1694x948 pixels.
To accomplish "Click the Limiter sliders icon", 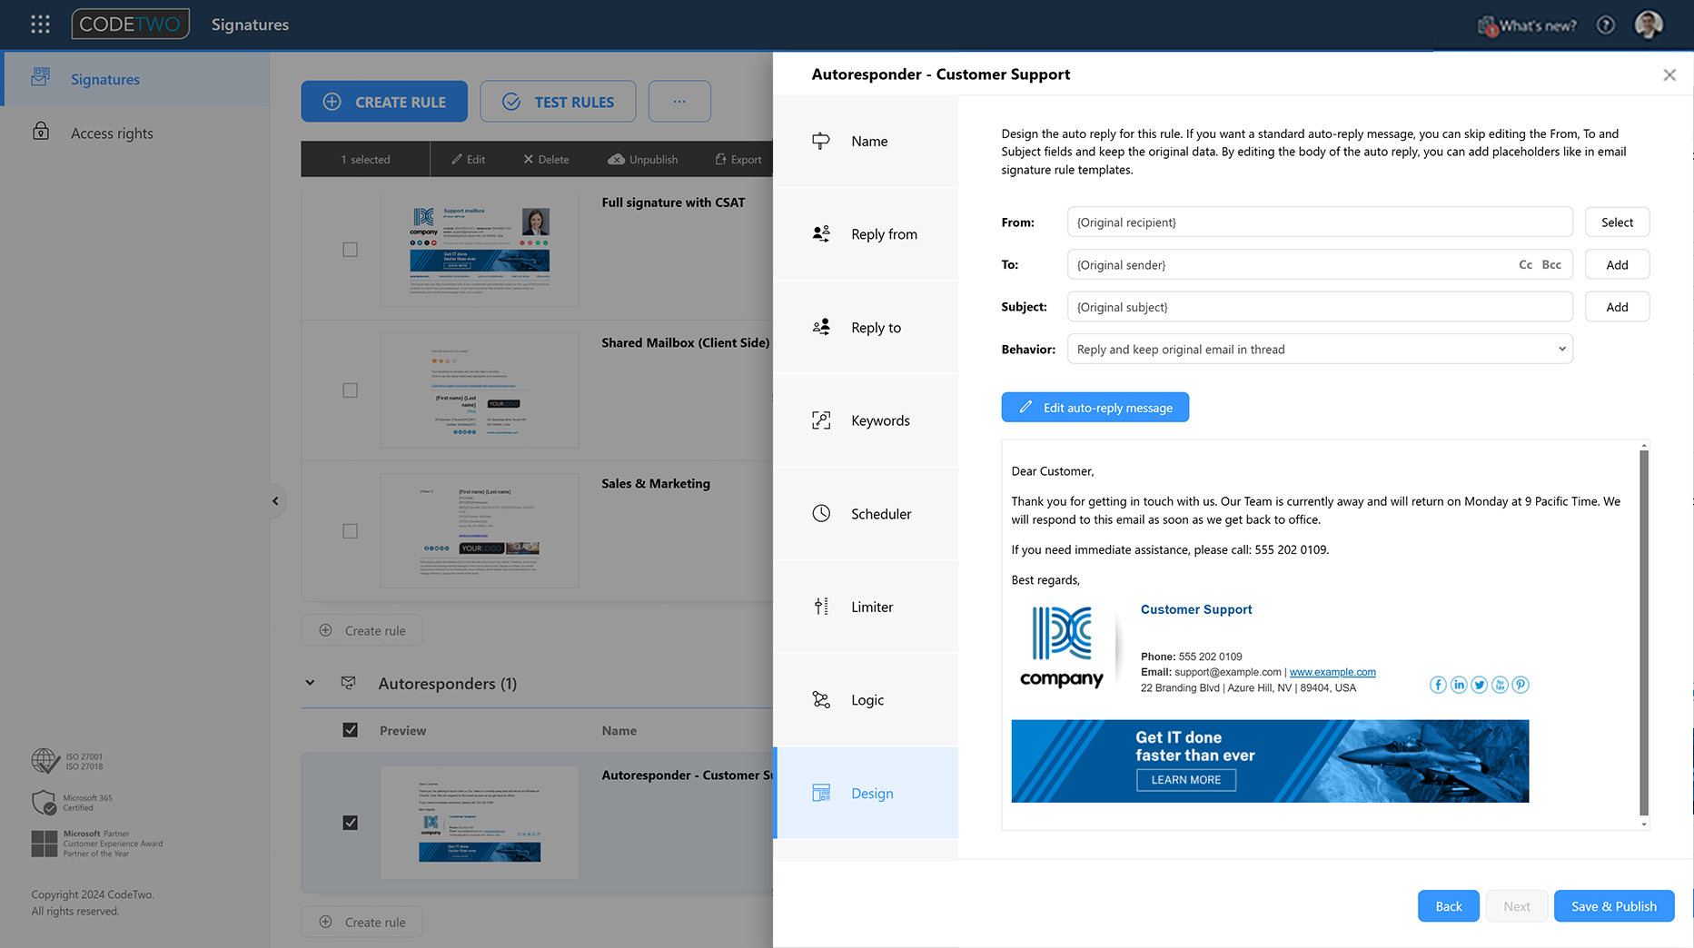I will (x=821, y=607).
